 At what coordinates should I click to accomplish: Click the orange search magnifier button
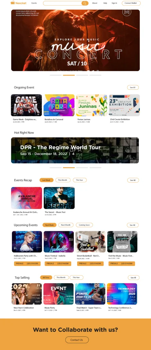pyautogui.click(x=85, y=3)
